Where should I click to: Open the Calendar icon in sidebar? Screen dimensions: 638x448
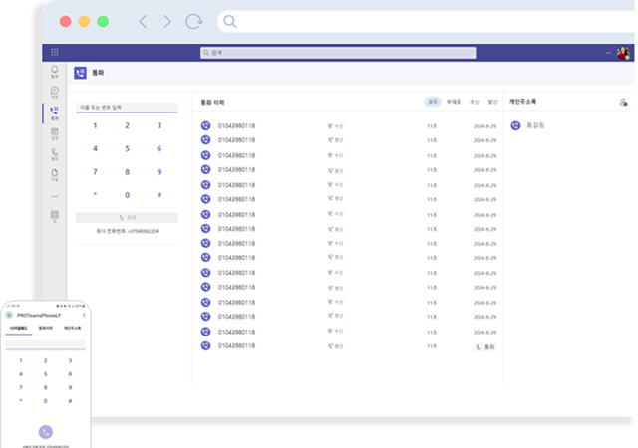[54, 132]
